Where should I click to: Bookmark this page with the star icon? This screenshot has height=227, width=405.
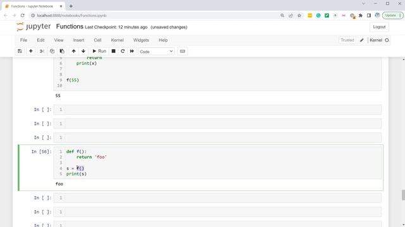(x=299, y=15)
